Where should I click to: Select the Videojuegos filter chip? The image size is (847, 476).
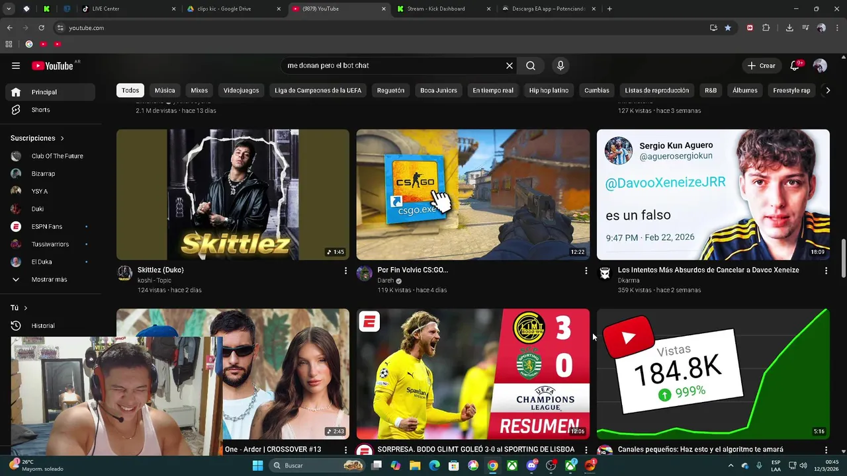click(241, 91)
